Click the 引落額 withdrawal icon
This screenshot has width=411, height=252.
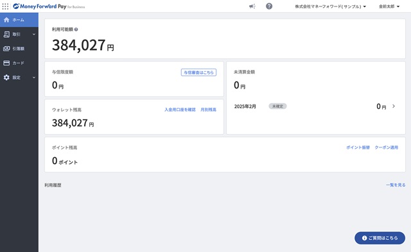click(x=6, y=49)
